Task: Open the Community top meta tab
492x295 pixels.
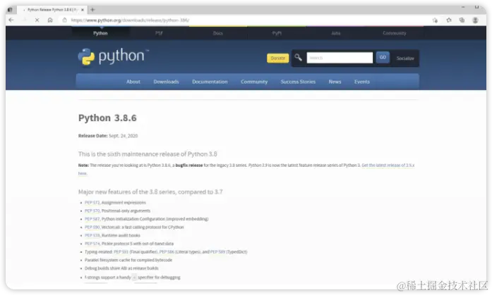Action: tap(395, 33)
